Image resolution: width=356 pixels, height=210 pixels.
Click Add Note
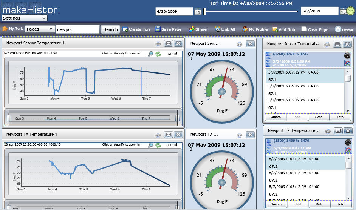(x=285, y=29)
